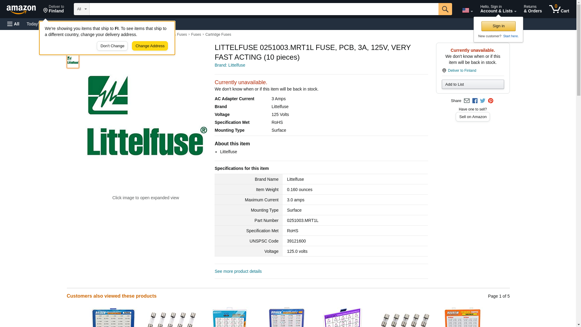The image size is (581, 327).
Task: Share via email envelope icon
Action: [467, 101]
